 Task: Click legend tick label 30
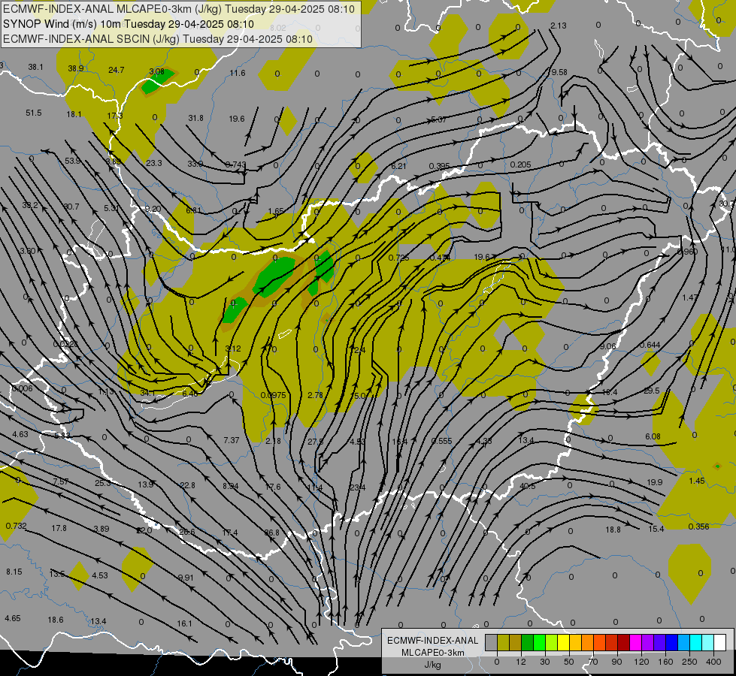click(x=545, y=662)
